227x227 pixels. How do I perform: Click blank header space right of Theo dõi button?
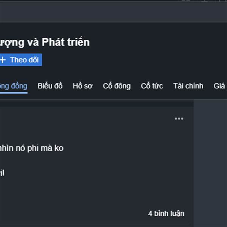132,60
